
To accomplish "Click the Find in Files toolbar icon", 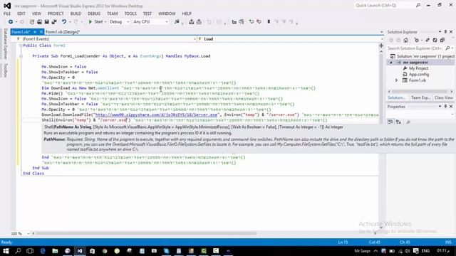I will pos(177,22).
